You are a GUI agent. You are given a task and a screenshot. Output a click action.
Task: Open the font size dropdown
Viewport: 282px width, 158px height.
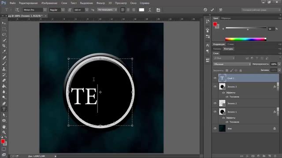click(x=87, y=10)
